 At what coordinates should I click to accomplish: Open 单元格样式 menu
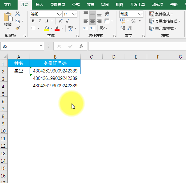point(163,28)
